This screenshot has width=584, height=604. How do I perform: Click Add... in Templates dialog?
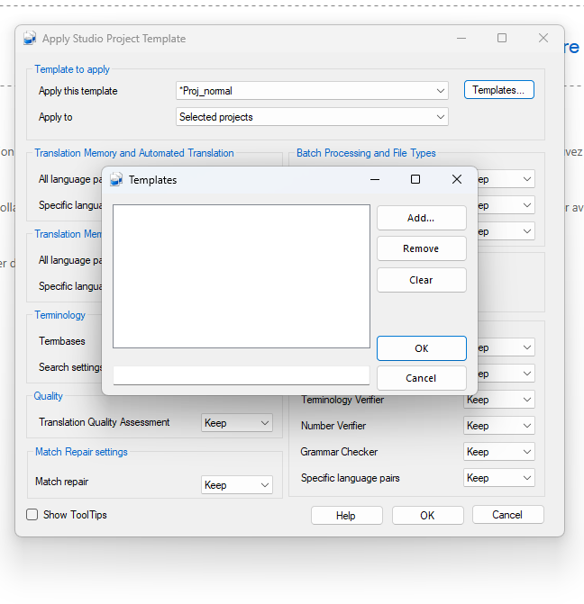[x=421, y=218]
